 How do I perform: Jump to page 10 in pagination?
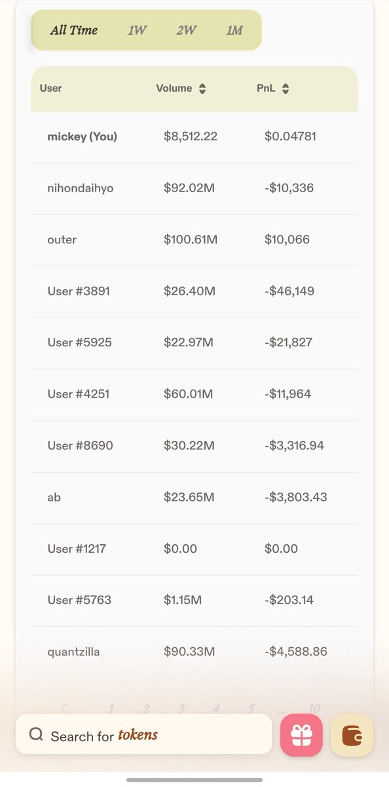click(x=314, y=708)
